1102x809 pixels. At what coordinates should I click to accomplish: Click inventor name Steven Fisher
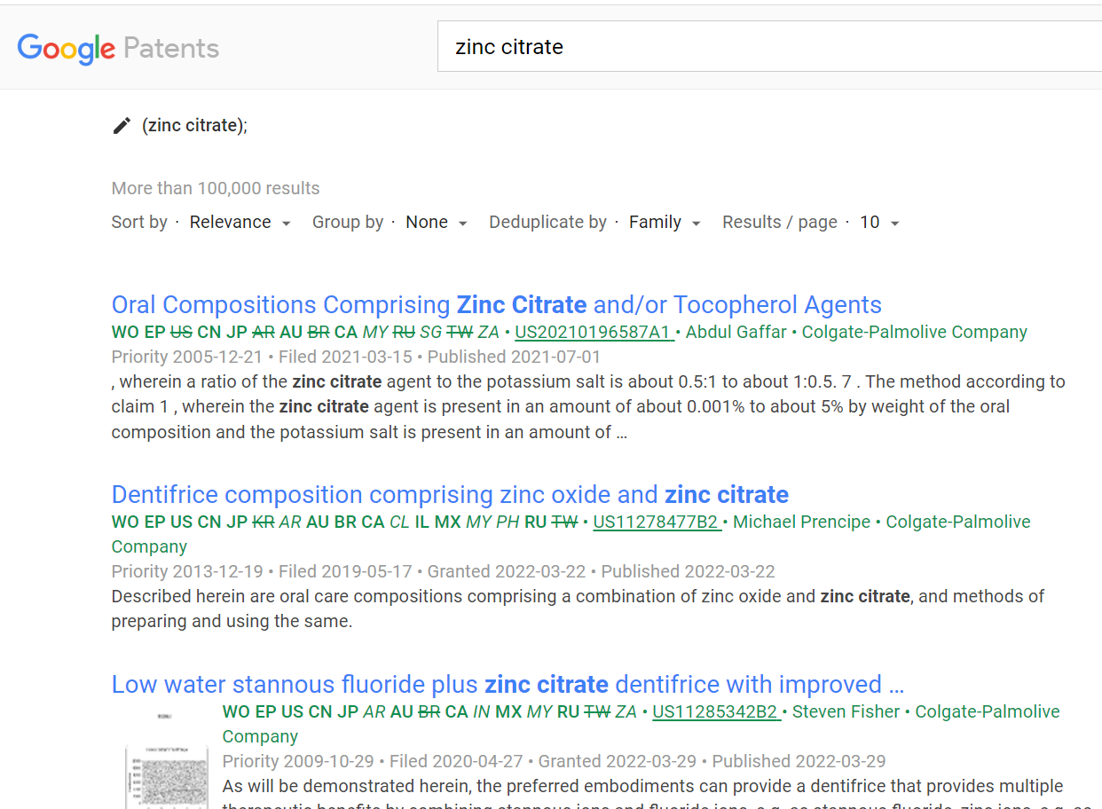(846, 712)
